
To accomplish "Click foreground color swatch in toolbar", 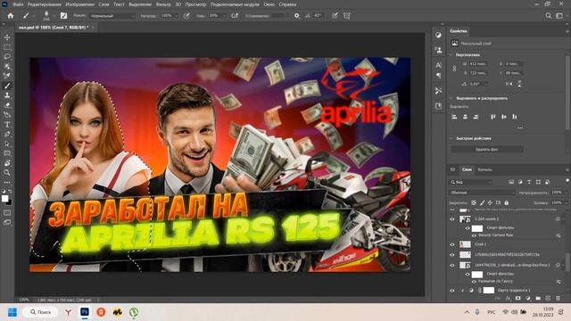I will (4, 198).
